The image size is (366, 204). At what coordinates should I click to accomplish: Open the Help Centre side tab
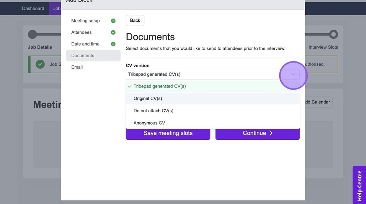tap(359, 185)
